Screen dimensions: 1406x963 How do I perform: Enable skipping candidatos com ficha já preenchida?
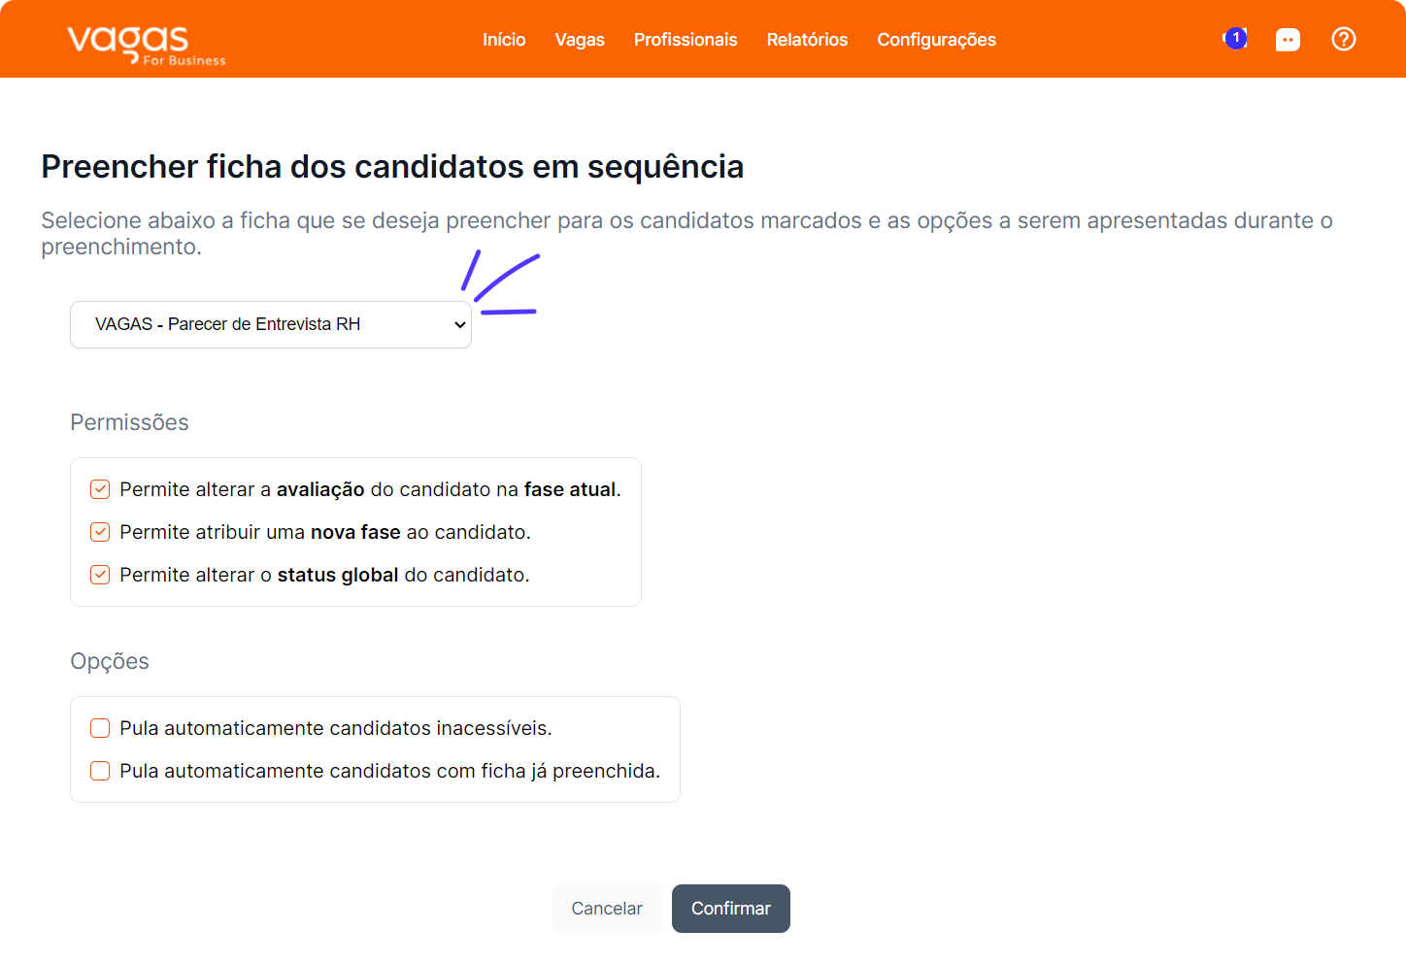click(x=100, y=771)
